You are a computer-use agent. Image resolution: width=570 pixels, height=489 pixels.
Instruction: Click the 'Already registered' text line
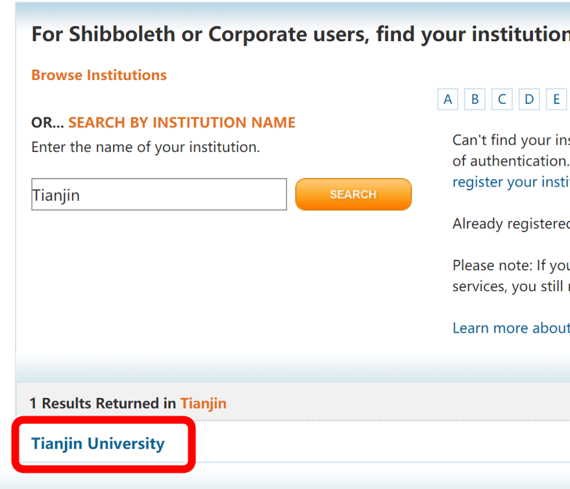point(510,224)
